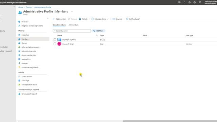Sort members by the Name column arrow
217x122 pixels.
point(96,35)
